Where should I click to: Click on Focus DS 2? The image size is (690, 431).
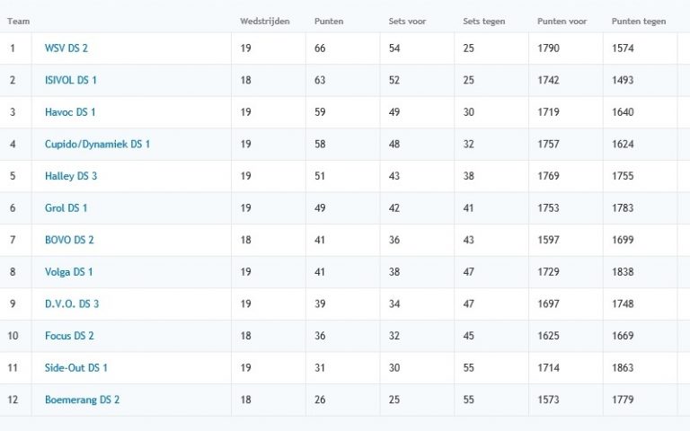click(x=69, y=336)
